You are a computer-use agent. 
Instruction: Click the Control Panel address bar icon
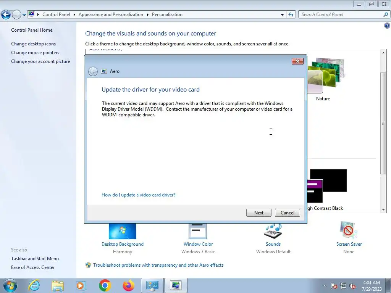31,14
